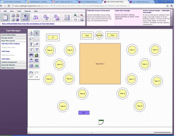175x136 pixels.
Task: Expand Generate Reports section
Action: pyautogui.click(x=13, y=65)
